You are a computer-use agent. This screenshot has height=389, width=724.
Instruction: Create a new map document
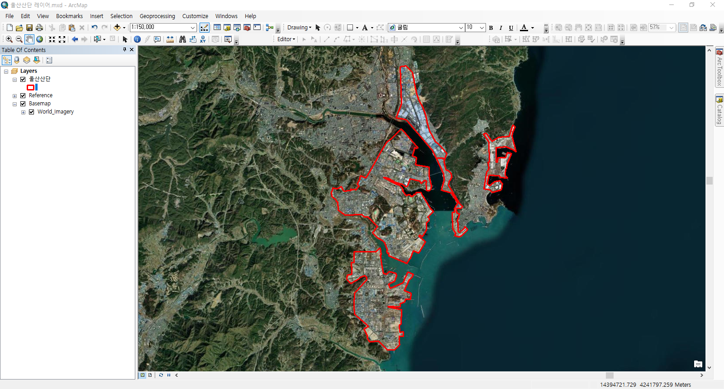click(10, 28)
